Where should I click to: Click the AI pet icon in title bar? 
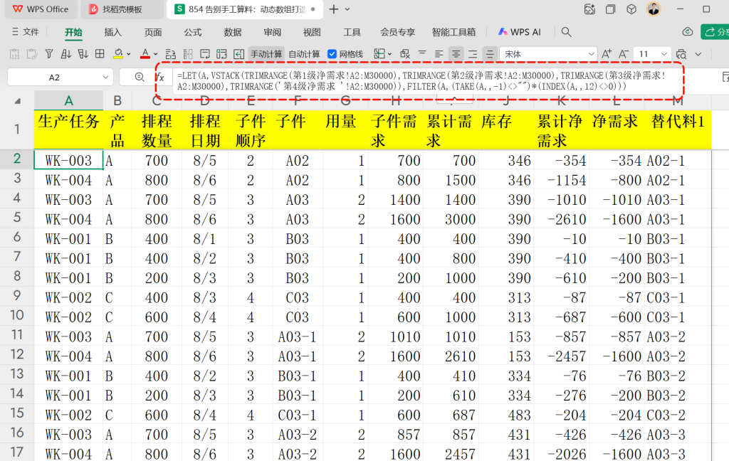(589, 9)
